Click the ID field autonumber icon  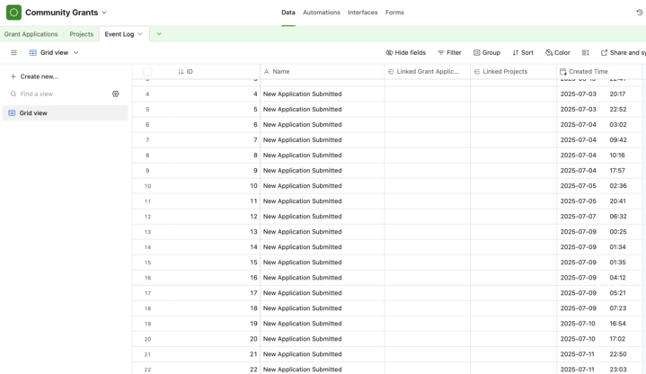pos(181,72)
